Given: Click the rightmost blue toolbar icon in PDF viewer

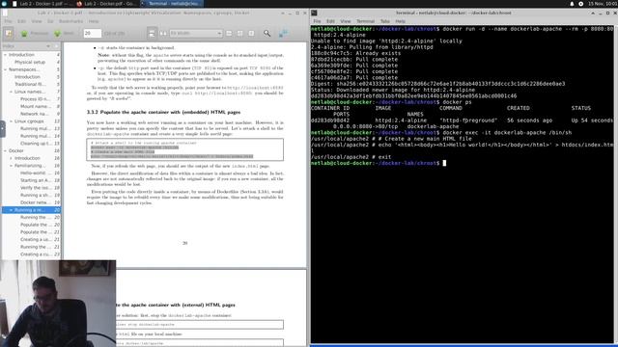Looking at the screenshot, I should click(283, 34).
